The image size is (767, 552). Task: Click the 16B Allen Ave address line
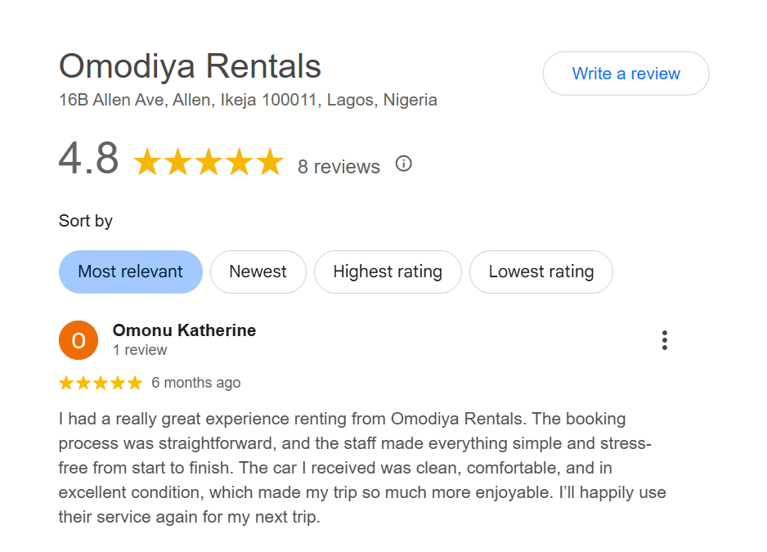[x=248, y=101]
